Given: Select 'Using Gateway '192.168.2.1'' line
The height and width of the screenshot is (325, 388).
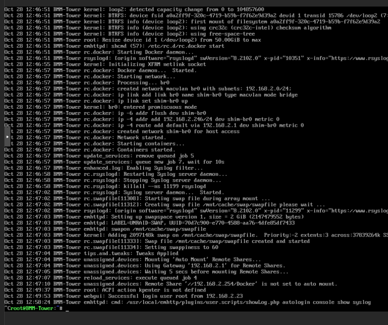Looking at the screenshot, I should (145, 266).
